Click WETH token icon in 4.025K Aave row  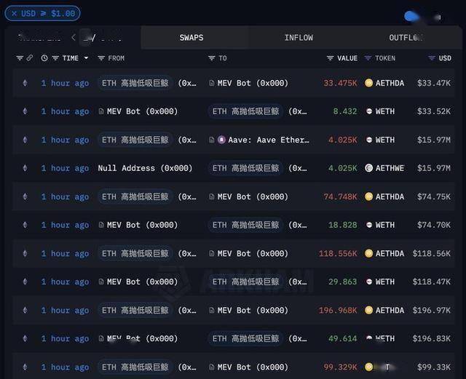click(369, 140)
